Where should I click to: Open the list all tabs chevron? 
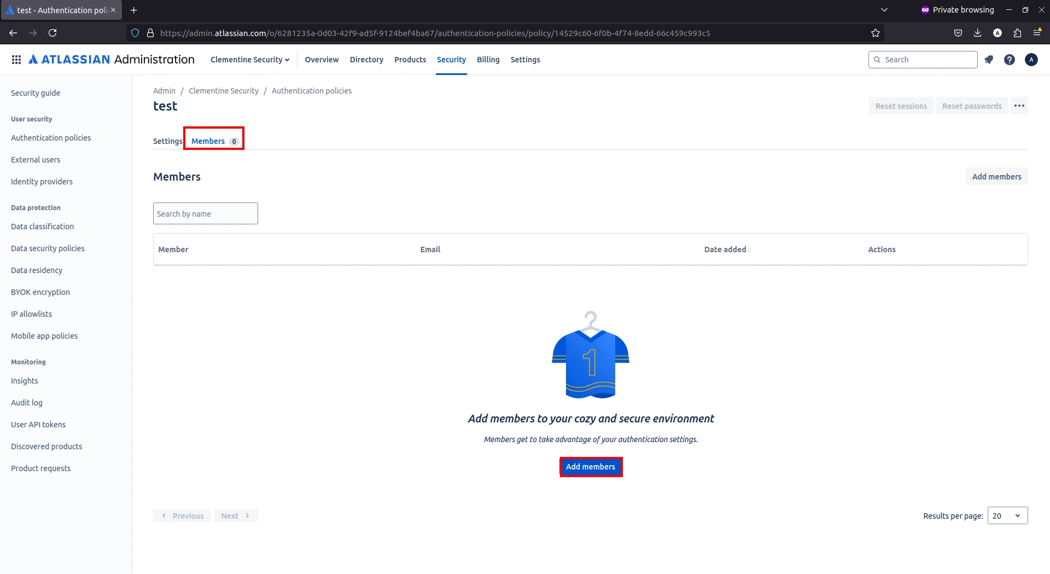pyautogui.click(x=885, y=9)
